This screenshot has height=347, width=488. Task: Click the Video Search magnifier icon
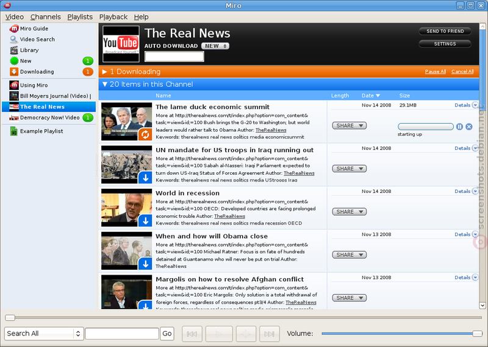(x=13, y=40)
